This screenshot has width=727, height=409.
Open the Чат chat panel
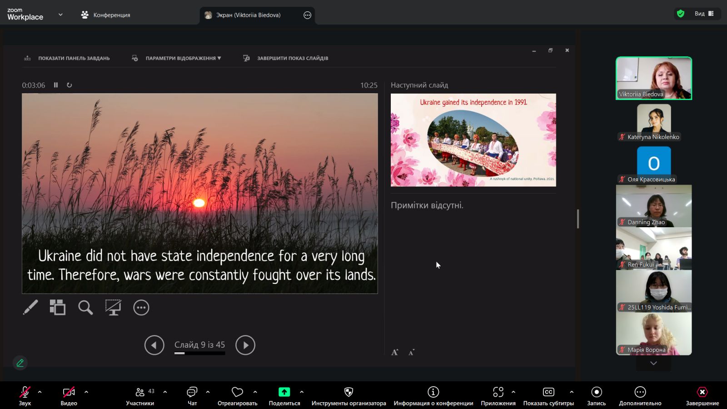coord(192,395)
